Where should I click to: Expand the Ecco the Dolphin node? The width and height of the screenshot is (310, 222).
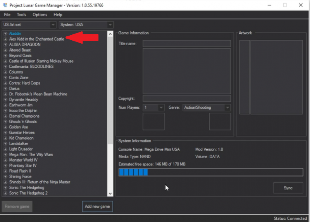[5, 111]
